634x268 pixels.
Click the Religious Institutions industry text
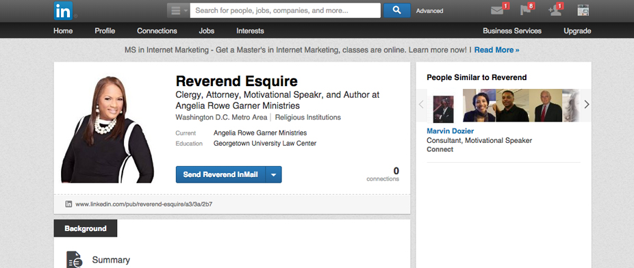point(307,118)
